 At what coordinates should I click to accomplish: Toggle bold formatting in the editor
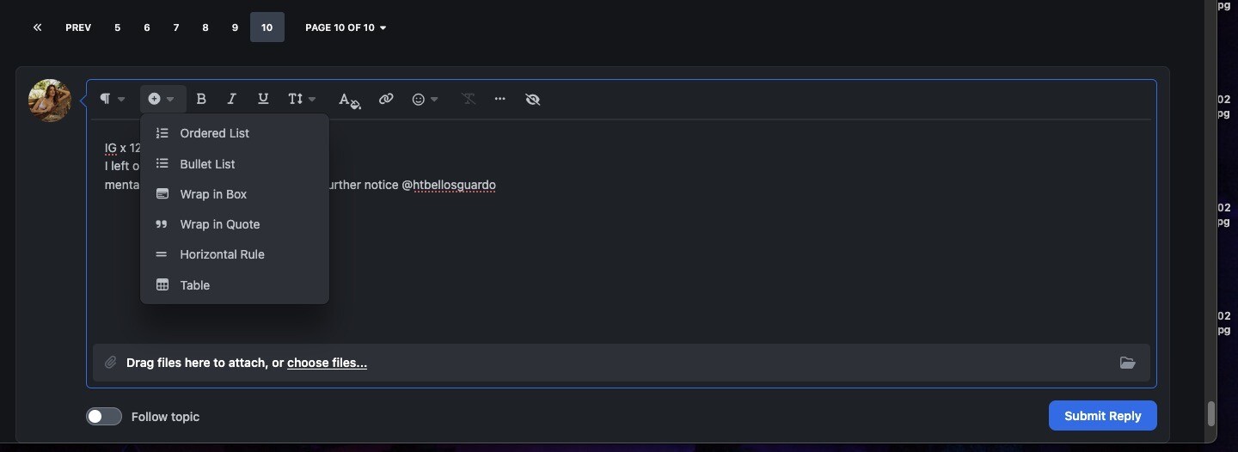[x=201, y=99]
